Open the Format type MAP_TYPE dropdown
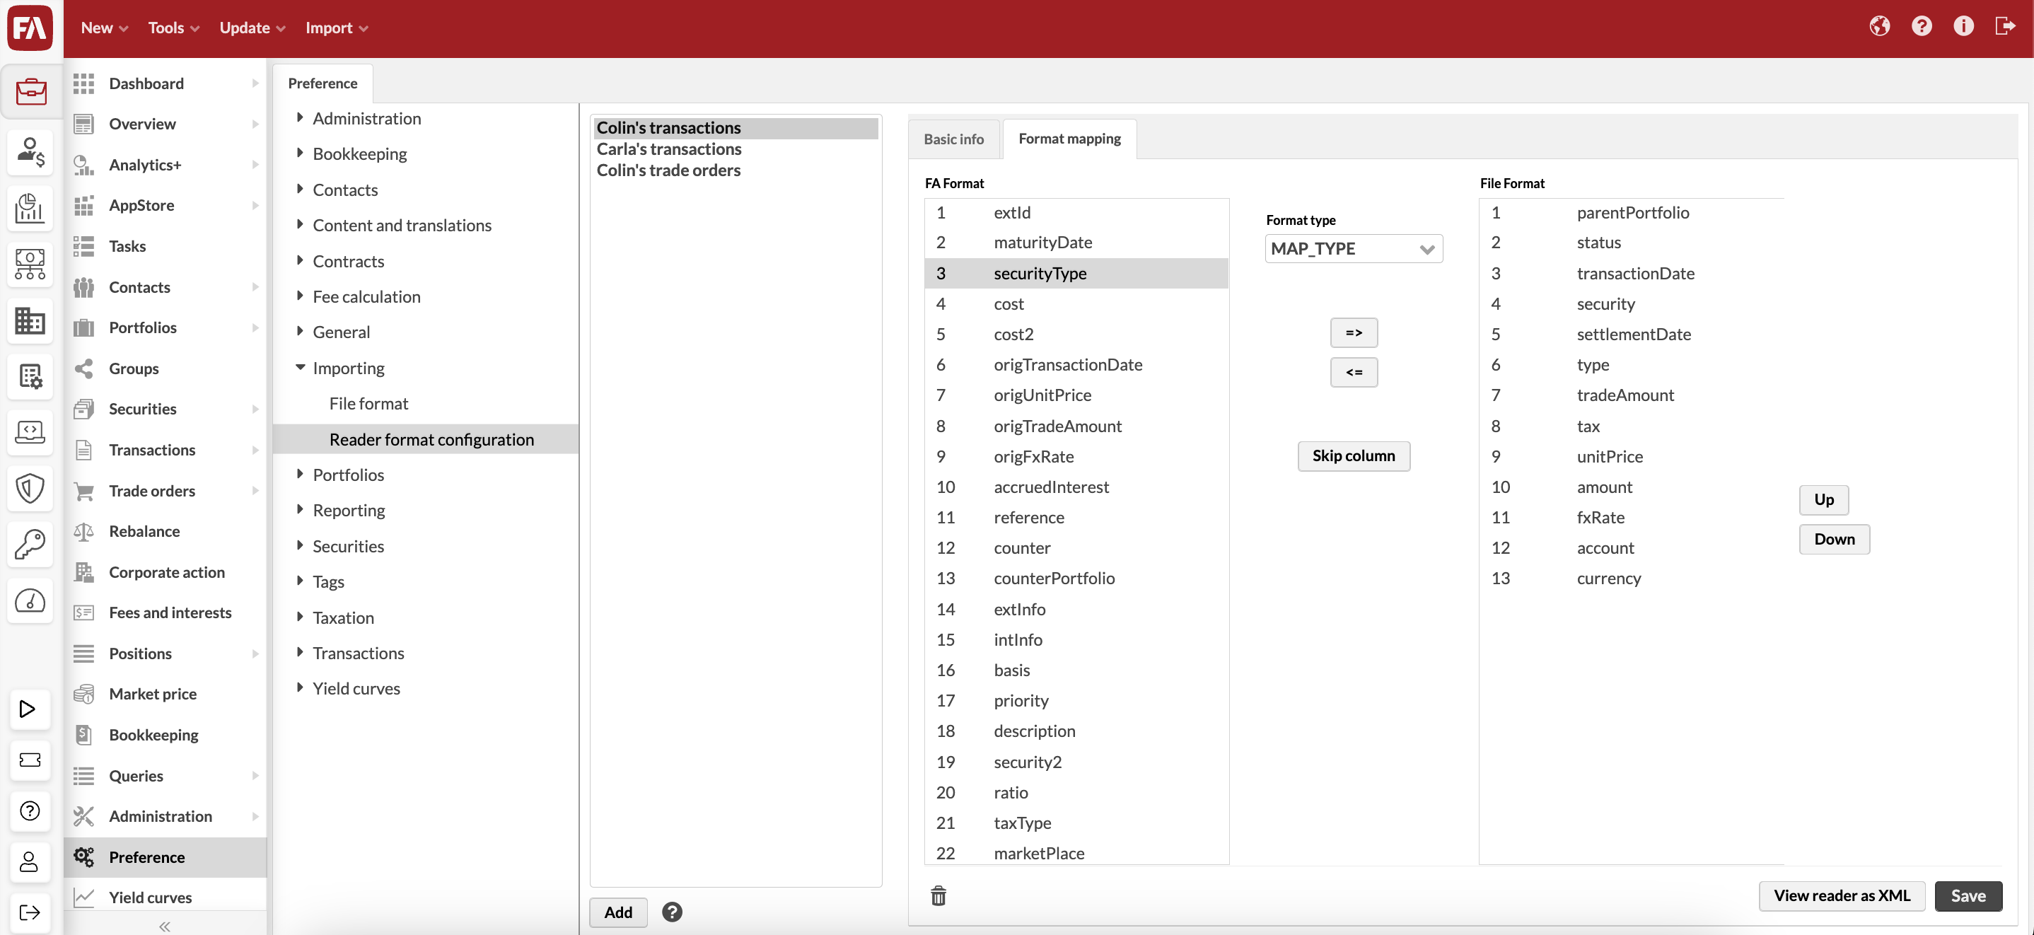The height and width of the screenshot is (935, 2034). point(1354,249)
